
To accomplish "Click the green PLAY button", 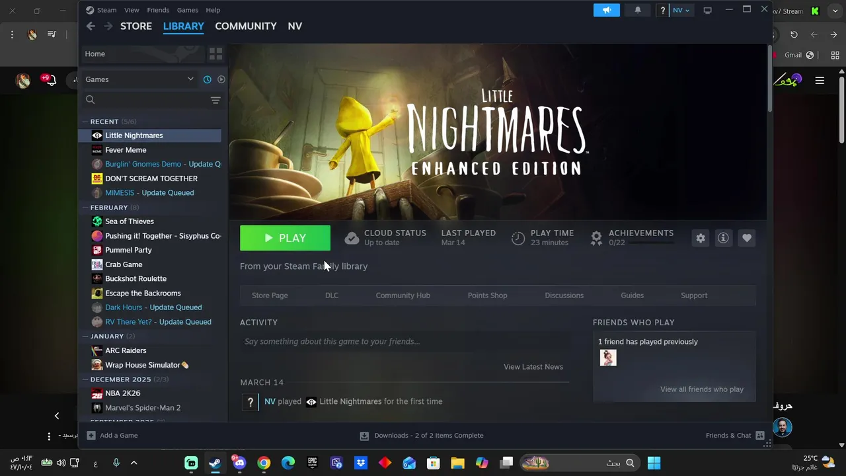I will 285,238.
